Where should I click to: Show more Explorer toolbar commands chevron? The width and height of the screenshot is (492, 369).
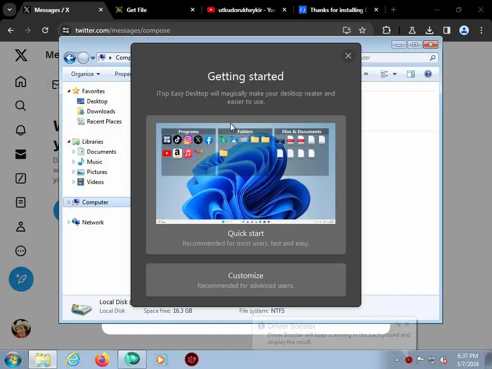(366, 74)
